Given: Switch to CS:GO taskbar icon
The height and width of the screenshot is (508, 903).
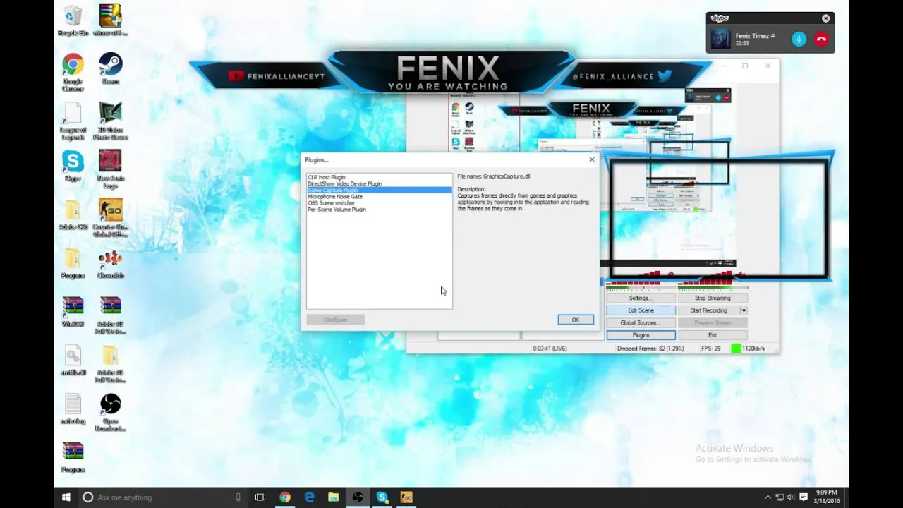Looking at the screenshot, I should 406,497.
